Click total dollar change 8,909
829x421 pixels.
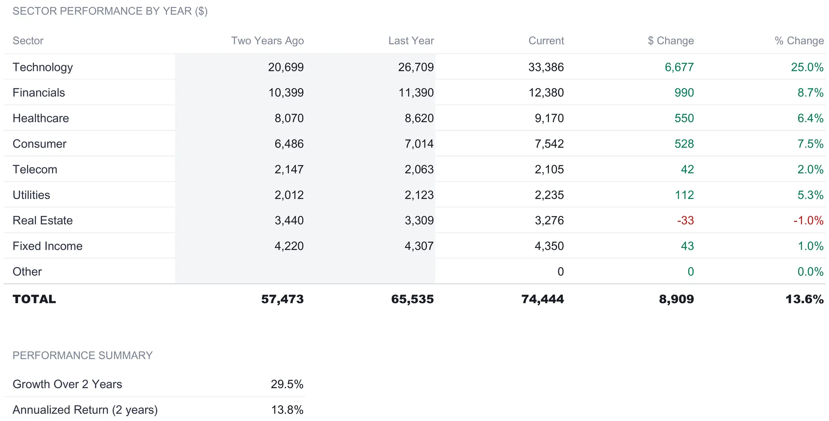click(676, 299)
